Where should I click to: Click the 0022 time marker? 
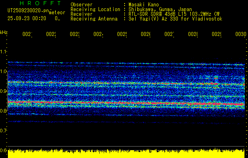[51, 34]
